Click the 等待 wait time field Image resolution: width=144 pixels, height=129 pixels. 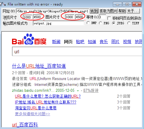coord(103,17)
